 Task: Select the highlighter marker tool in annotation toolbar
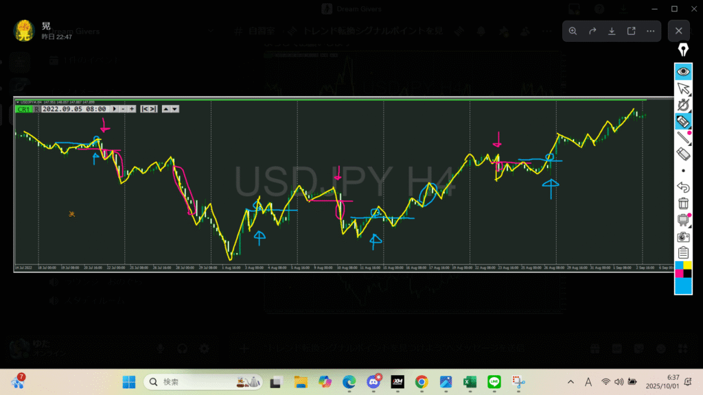(683, 122)
